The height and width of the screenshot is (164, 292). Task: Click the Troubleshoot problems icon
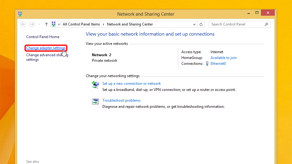coord(95,102)
